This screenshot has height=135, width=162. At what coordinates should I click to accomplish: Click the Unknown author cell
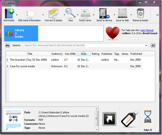[57, 66]
